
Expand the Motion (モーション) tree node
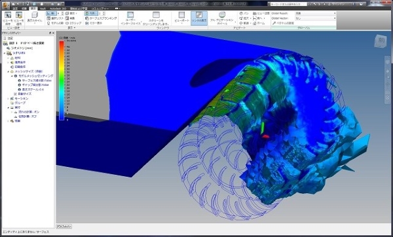(9, 98)
